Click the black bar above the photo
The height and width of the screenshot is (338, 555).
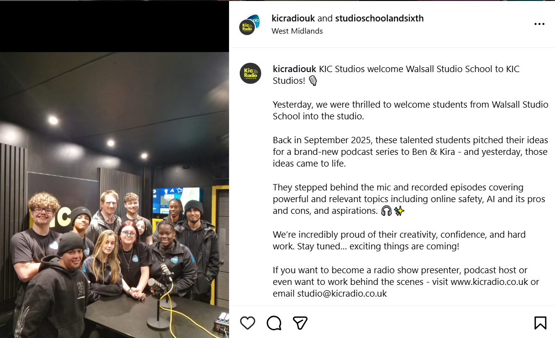pos(115,27)
